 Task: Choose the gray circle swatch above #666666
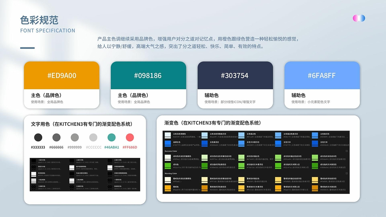coord(56,137)
